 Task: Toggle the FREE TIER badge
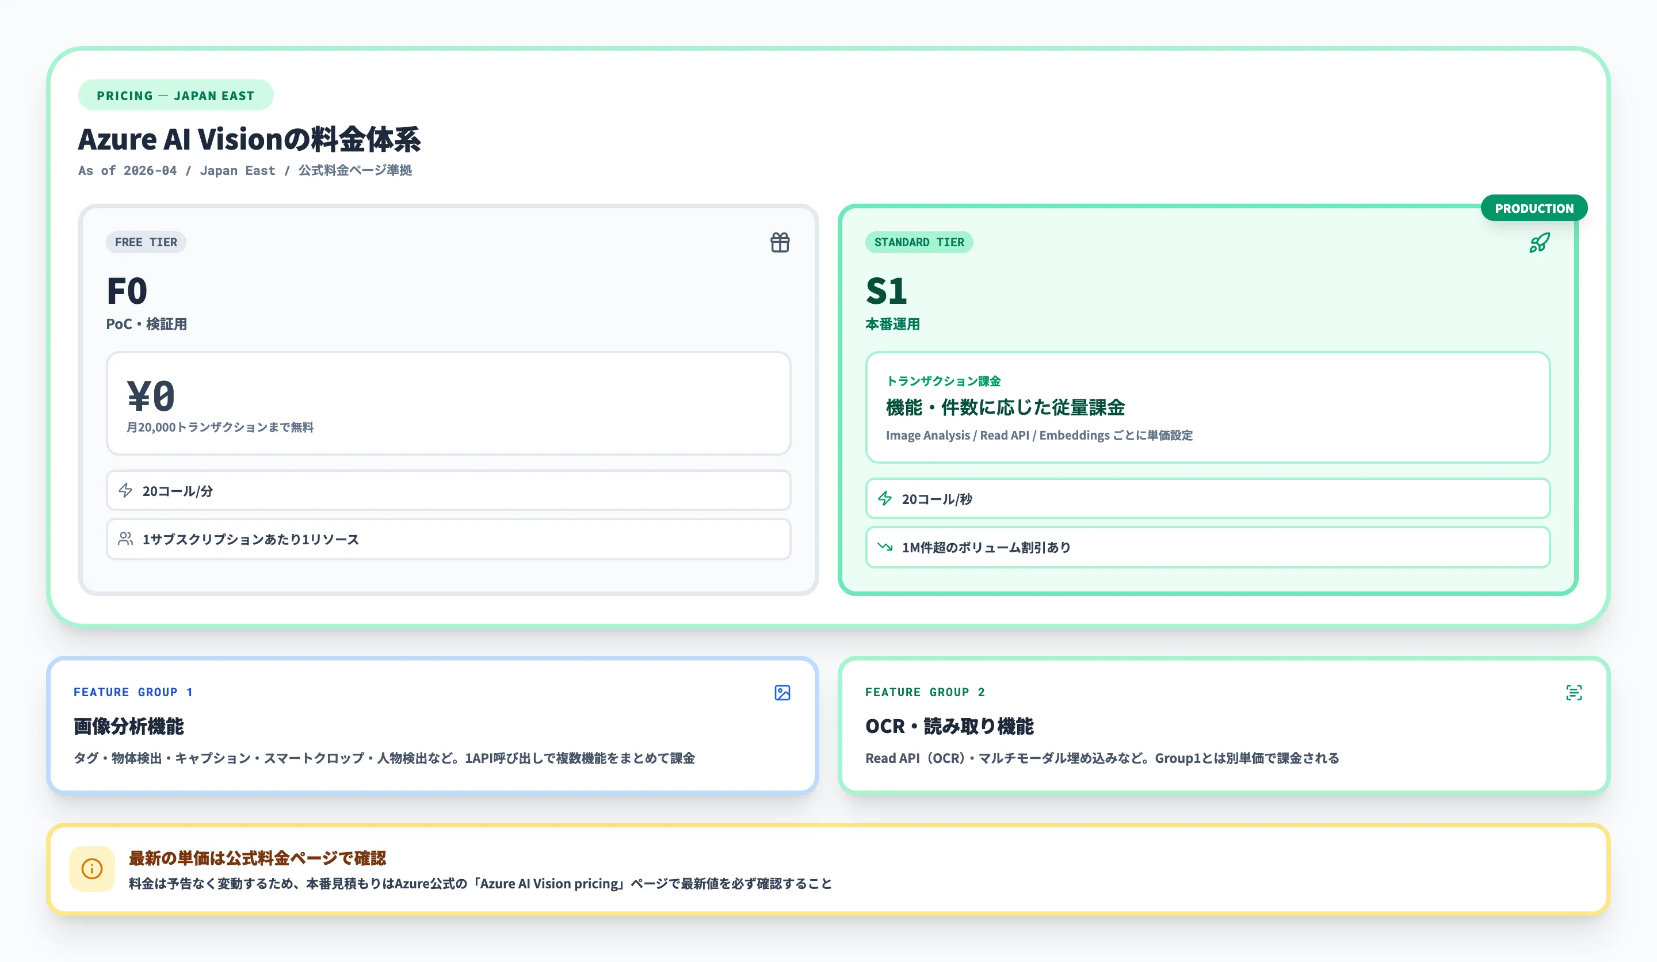(146, 242)
